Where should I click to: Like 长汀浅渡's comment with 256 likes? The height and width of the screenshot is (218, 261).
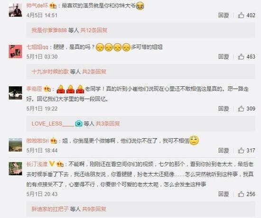[x=241, y=194]
